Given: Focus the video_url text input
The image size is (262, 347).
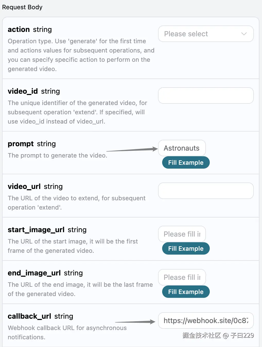Looking at the screenshot, I should (206, 191).
